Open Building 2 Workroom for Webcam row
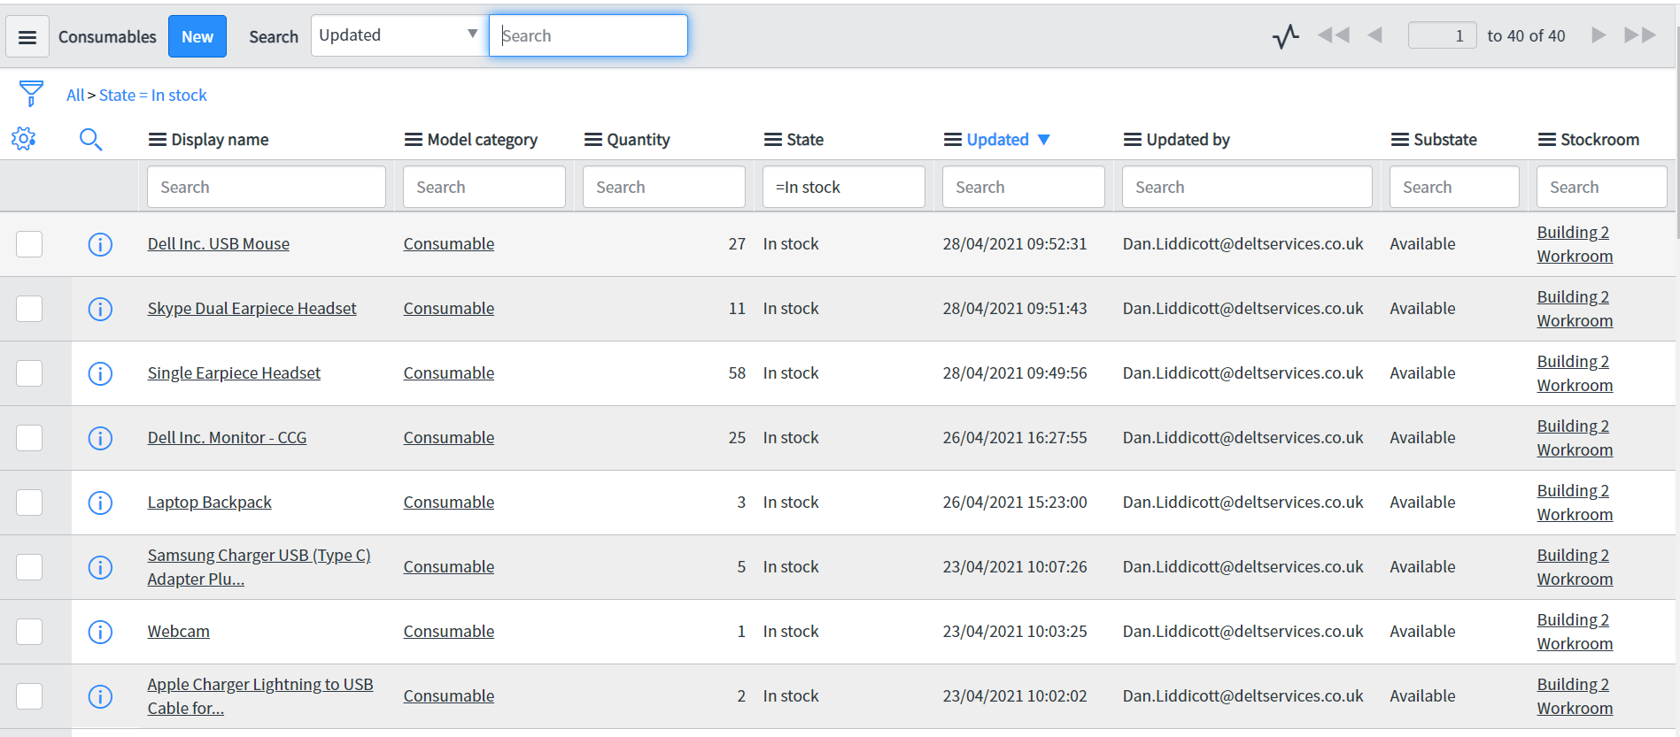Screen dimensions: 1680x737 tap(1575, 632)
